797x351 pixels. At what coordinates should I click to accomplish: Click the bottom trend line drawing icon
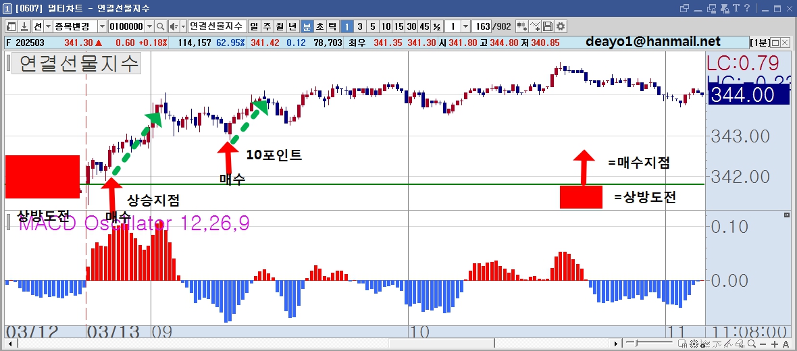728,344
